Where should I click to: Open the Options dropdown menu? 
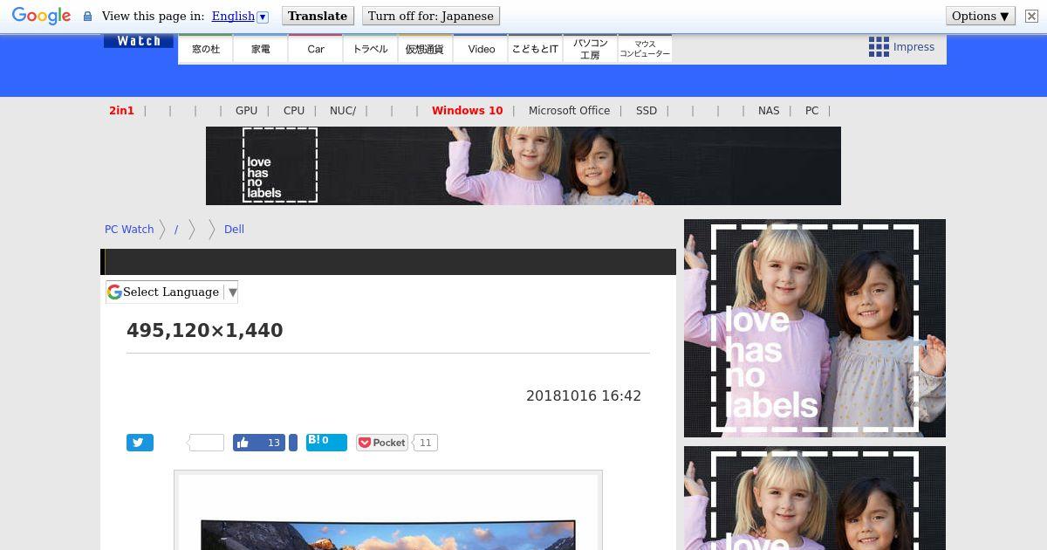pyautogui.click(x=980, y=16)
